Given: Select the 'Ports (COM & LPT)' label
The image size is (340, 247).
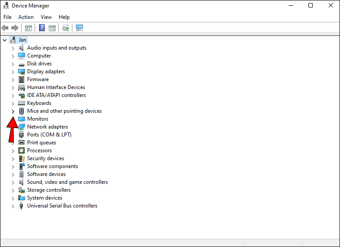Looking at the screenshot, I should [x=49, y=135].
